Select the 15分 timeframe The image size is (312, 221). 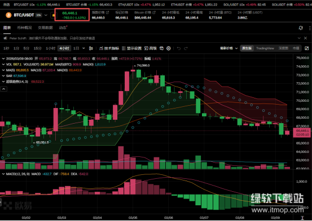(x=37, y=48)
